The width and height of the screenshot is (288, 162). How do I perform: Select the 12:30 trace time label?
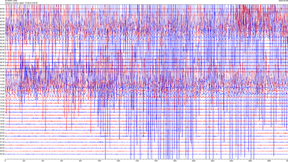click(x=2, y=87)
